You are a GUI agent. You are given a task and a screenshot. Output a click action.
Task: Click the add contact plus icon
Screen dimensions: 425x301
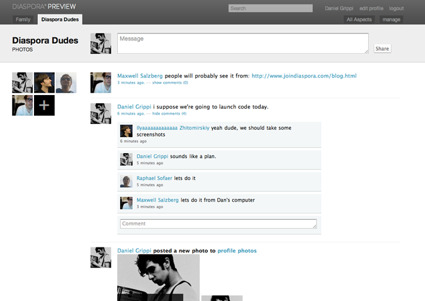click(x=44, y=105)
